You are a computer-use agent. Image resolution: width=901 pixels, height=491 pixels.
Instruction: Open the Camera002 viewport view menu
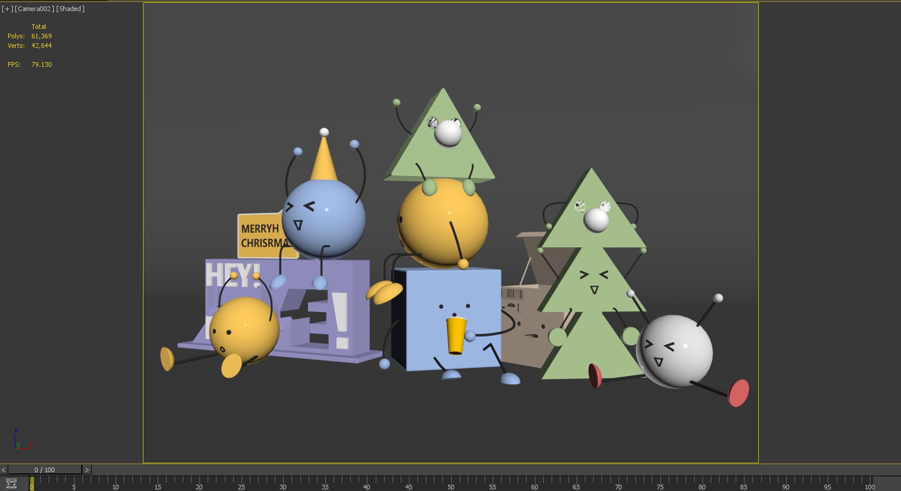click(x=34, y=8)
